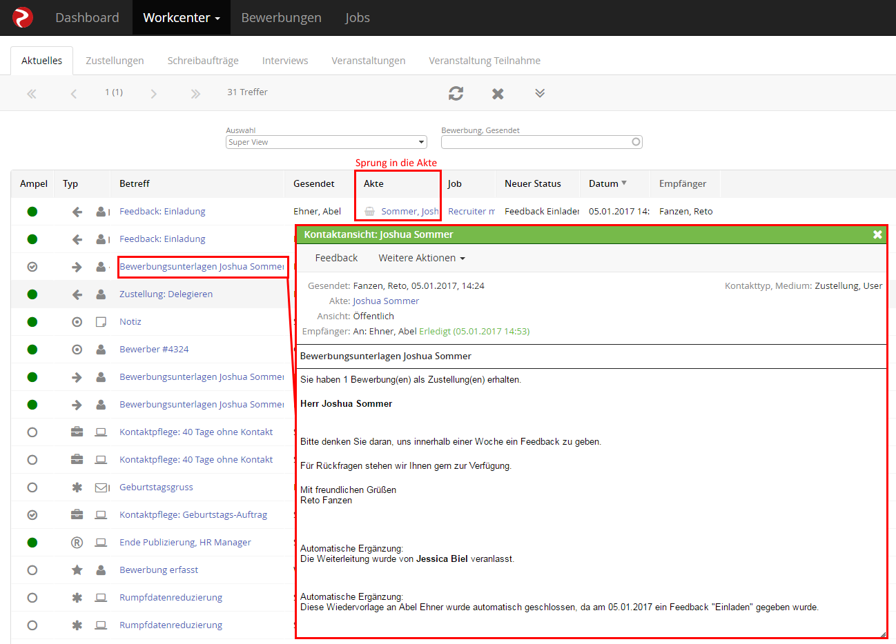Open Ende Publizierung, HR Manager link
Image resolution: width=896 pixels, height=644 pixels.
click(x=185, y=542)
